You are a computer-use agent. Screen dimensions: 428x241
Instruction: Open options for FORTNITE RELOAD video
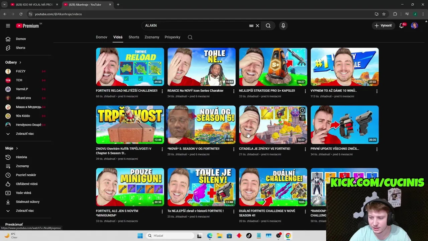click(x=162, y=91)
